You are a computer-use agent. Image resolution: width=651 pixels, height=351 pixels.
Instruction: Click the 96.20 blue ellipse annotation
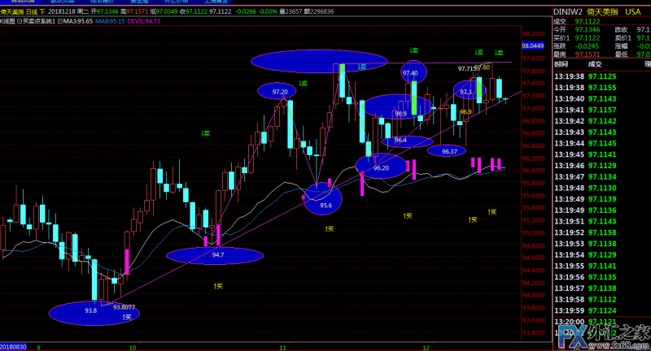click(380, 167)
